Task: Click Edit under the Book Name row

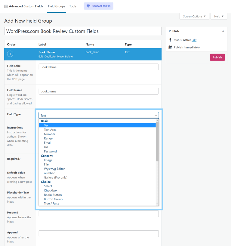Action: (x=41, y=57)
